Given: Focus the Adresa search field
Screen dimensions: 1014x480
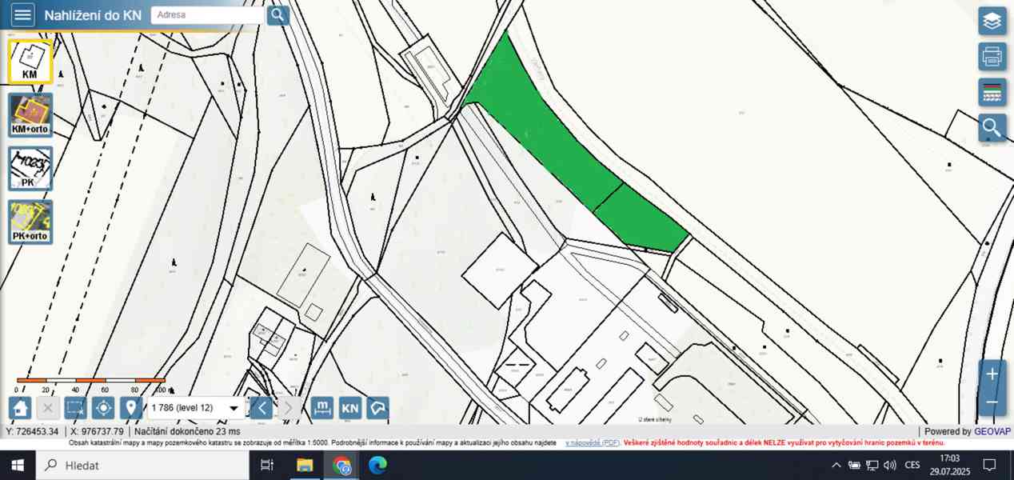Looking at the screenshot, I should pos(207,15).
